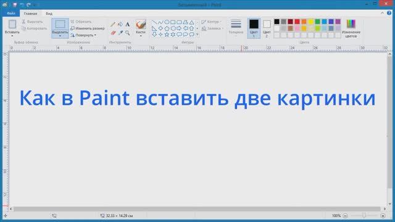The height and width of the screenshot is (222, 395).
Task: Open the Файл menu
Action: pyautogui.click(x=11, y=14)
